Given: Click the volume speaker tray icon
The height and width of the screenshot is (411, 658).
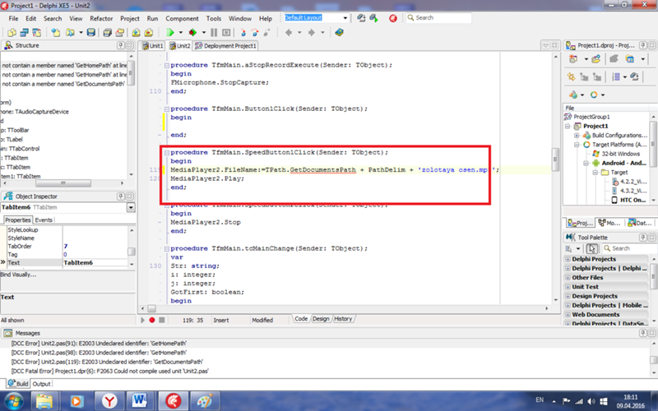Looking at the screenshot, I should pyautogui.click(x=591, y=401).
